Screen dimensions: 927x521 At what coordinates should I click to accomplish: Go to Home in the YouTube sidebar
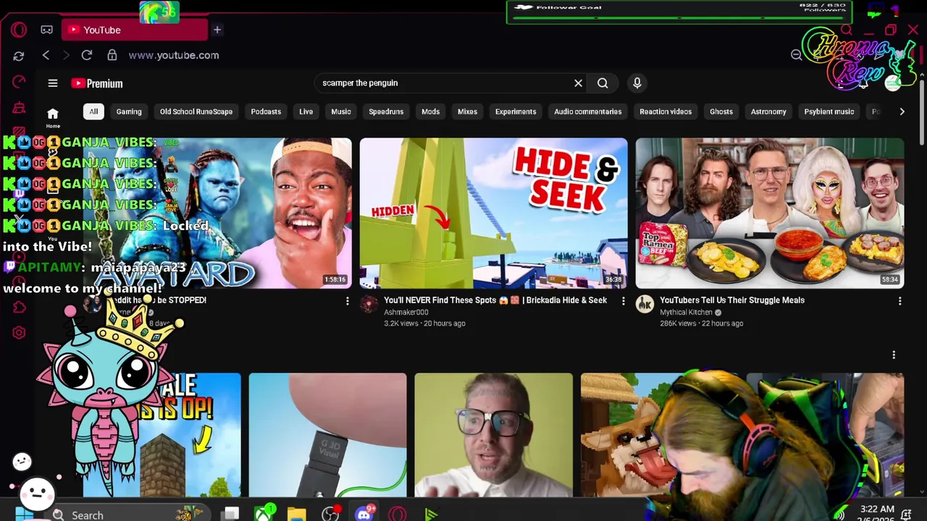coord(53,117)
